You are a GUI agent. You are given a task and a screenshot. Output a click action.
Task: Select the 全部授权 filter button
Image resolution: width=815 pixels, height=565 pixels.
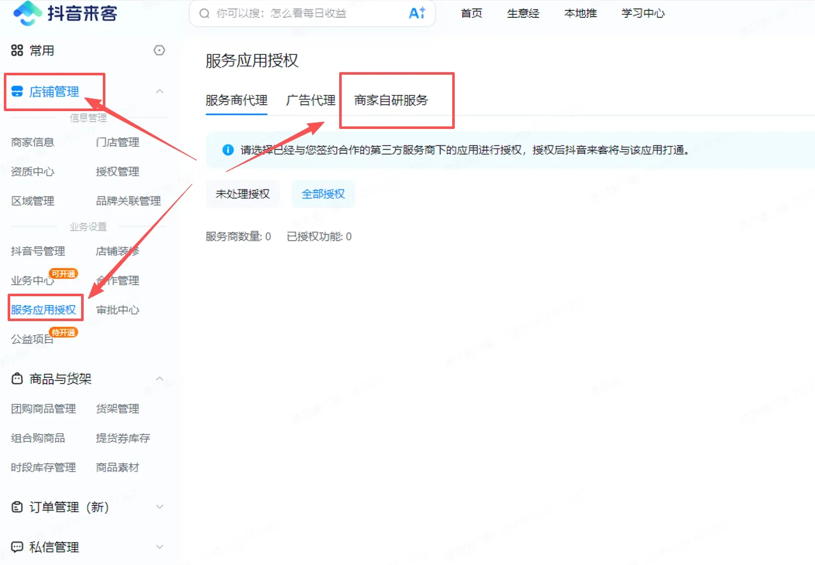pyautogui.click(x=323, y=194)
